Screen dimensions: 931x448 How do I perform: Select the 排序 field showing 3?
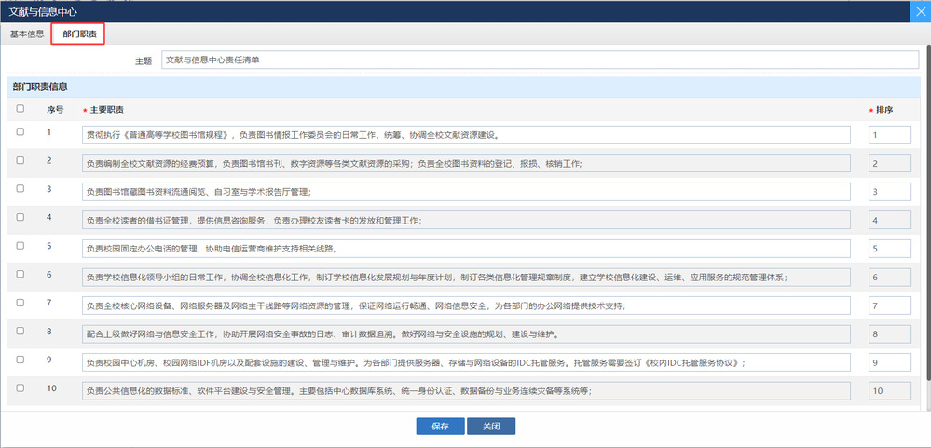click(889, 192)
